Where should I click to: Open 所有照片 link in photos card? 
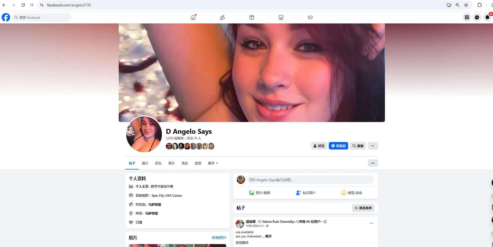219,238
